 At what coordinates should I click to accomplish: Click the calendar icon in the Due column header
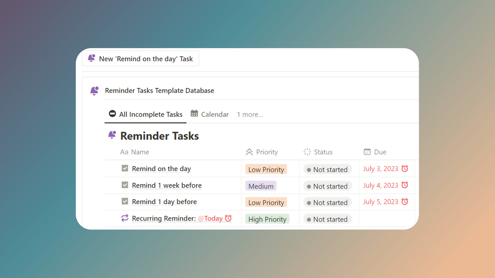pyautogui.click(x=367, y=152)
